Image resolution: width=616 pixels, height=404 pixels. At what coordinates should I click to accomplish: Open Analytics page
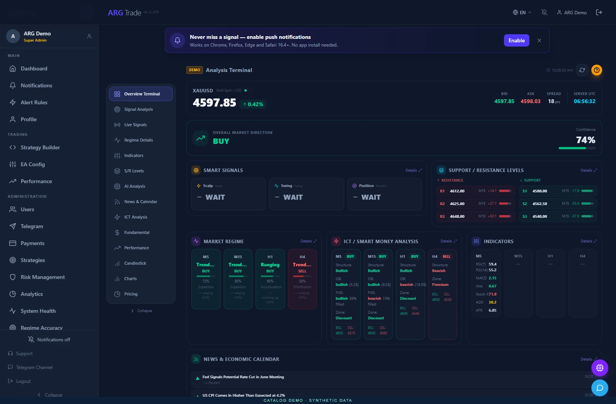point(49,294)
